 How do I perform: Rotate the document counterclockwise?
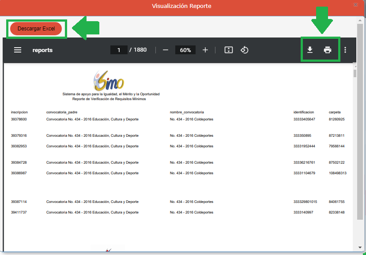click(244, 50)
